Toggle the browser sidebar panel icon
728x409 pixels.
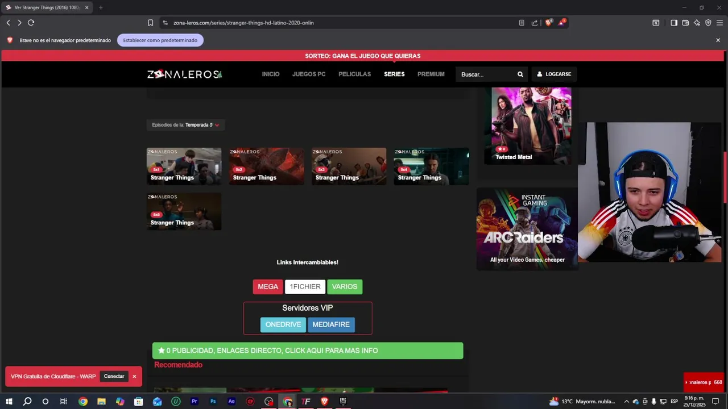click(674, 23)
